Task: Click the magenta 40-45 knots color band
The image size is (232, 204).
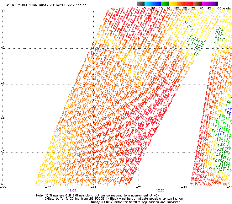Action: point(206,4)
